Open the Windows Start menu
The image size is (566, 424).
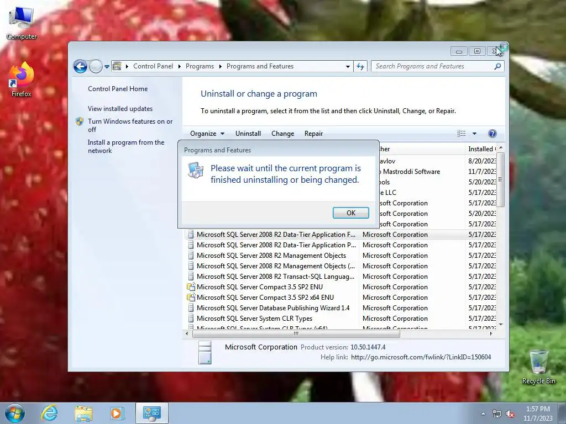coord(15,413)
